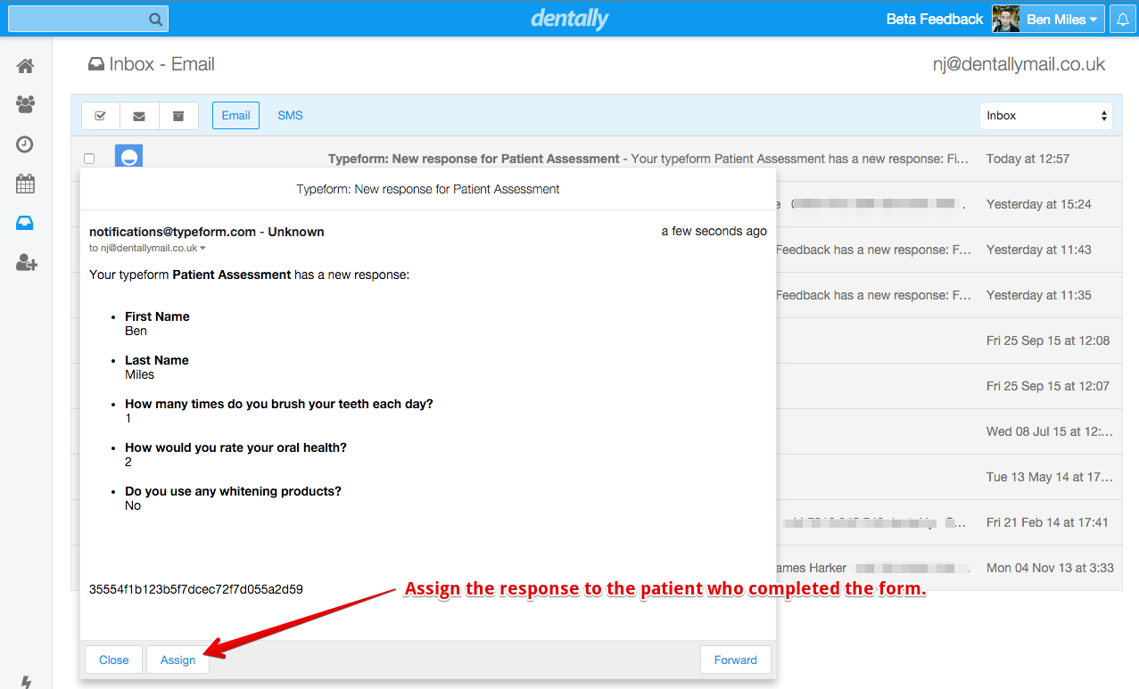Click the envelope toolbar button

tap(139, 116)
